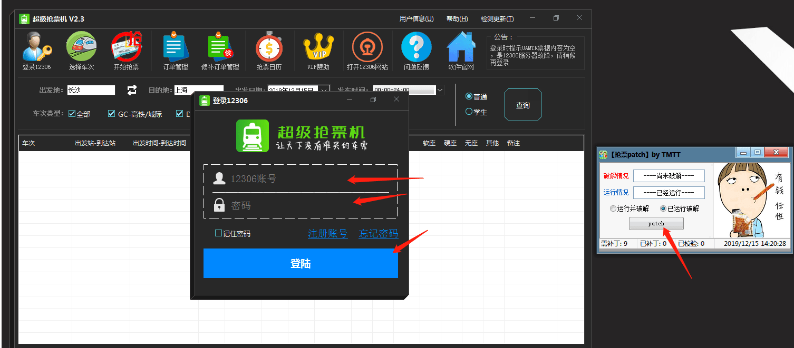This screenshot has width=794, height=348.
Task: Open 订单管理 order management
Action: (174, 50)
